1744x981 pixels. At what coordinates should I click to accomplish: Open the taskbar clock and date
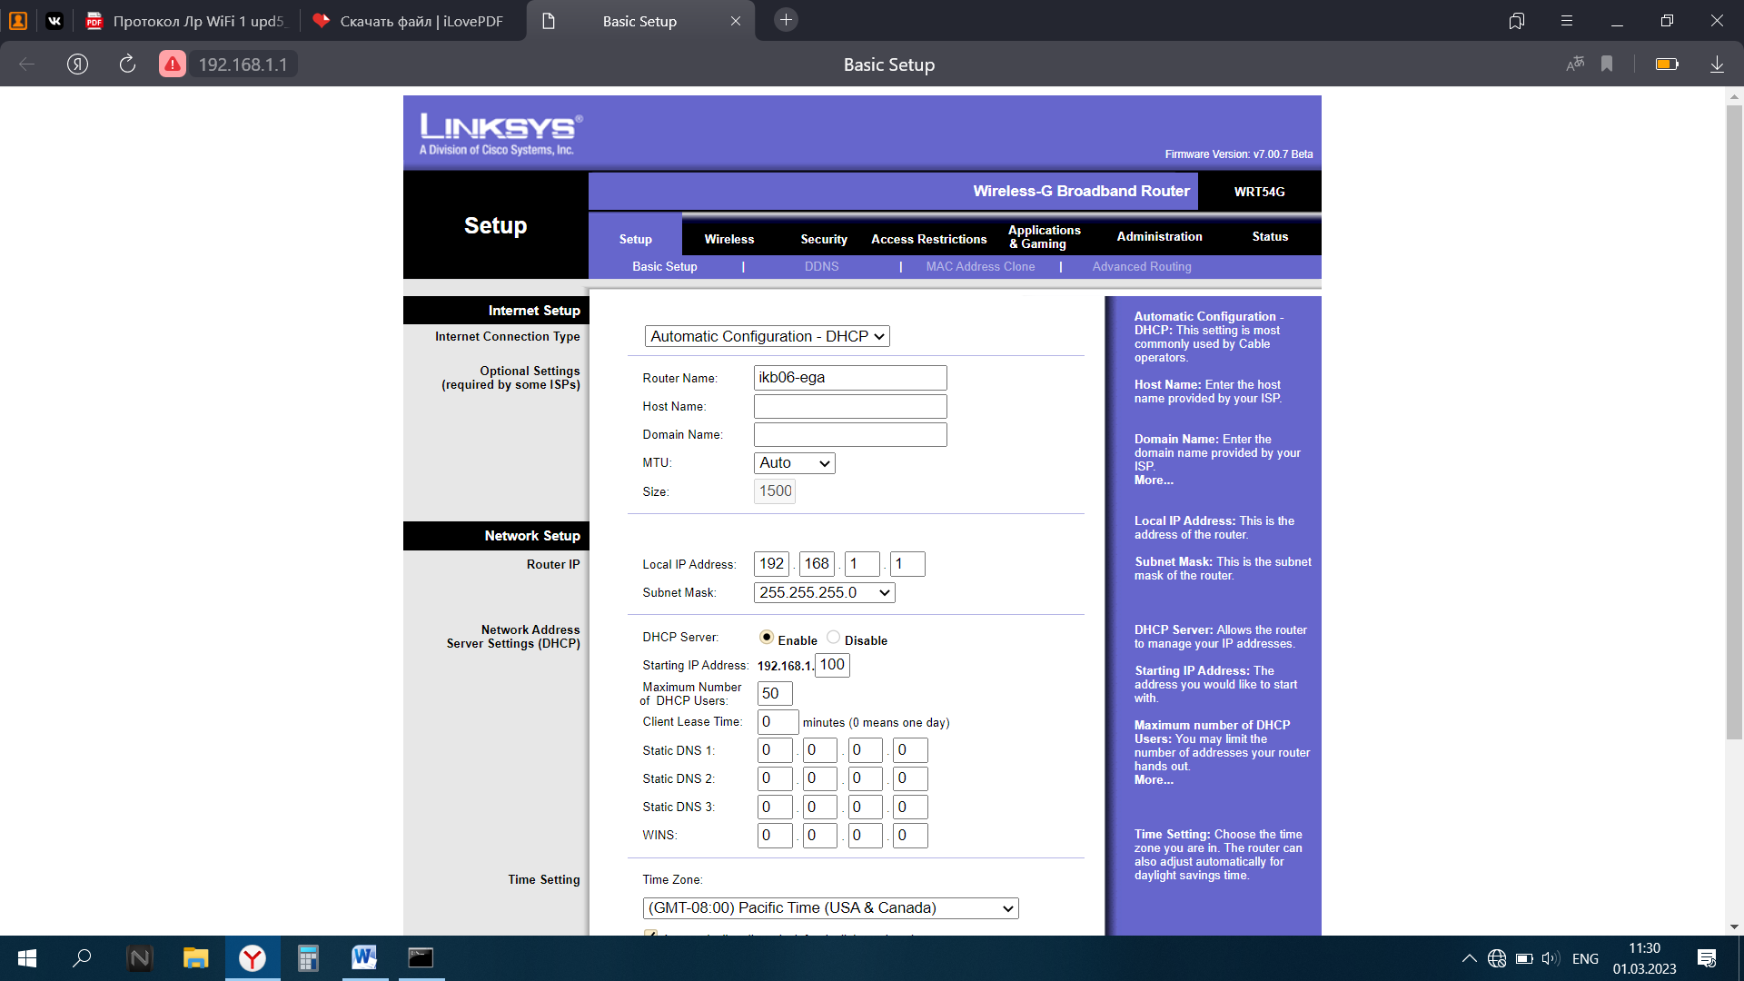pyautogui.click(x=1644, y=958)
